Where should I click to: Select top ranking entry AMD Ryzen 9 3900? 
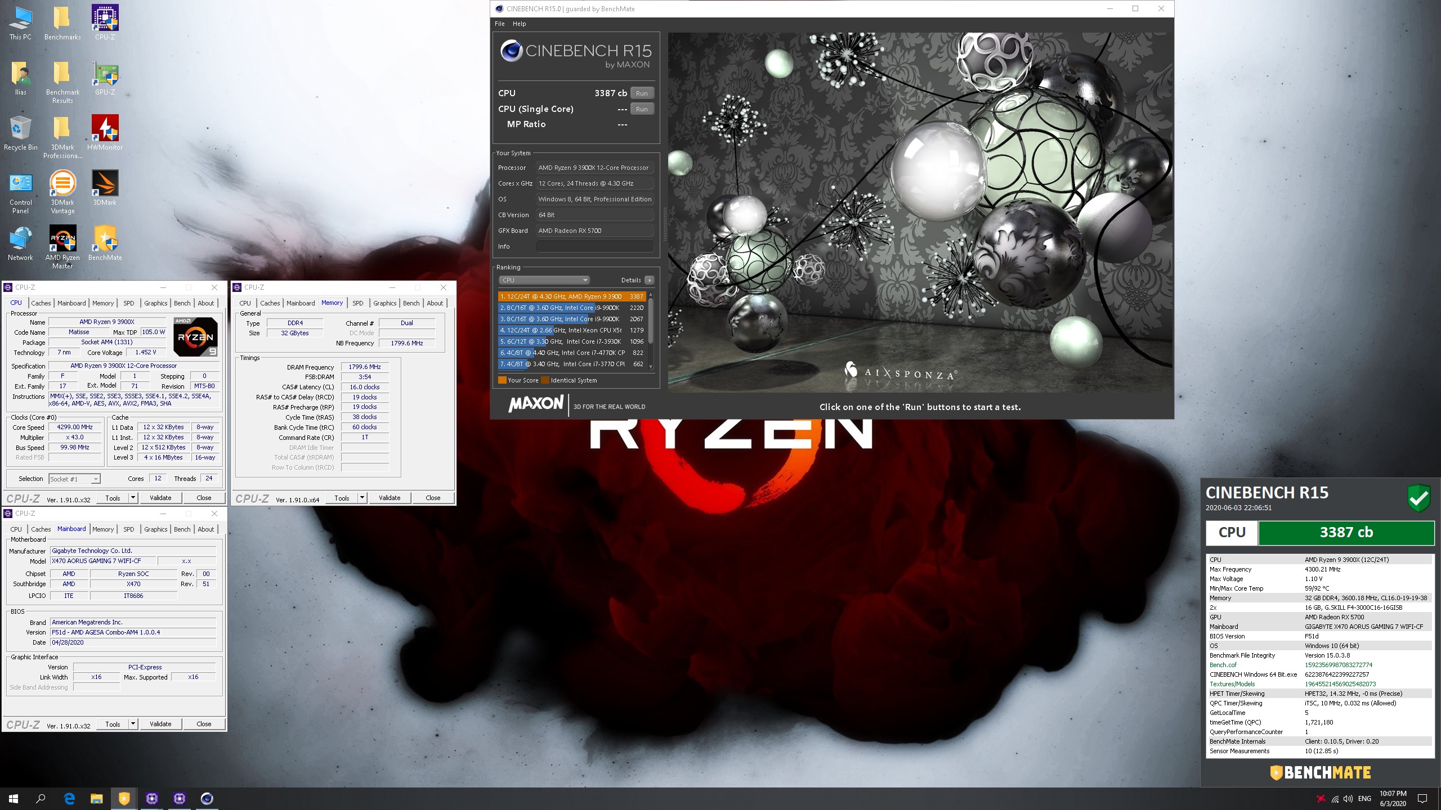571,296
